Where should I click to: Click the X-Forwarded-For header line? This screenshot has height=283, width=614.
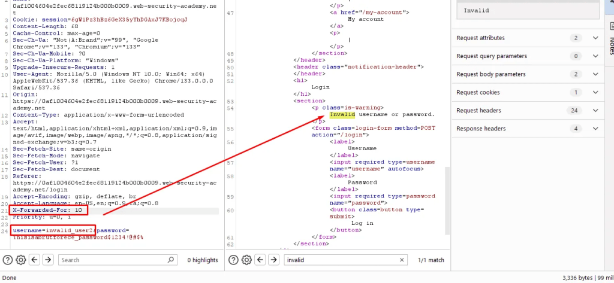tap(49, 210)
